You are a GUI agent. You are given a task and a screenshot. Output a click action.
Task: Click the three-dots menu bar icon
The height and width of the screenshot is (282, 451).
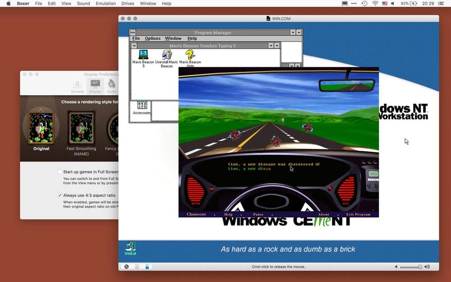click(x=354, y=4)
